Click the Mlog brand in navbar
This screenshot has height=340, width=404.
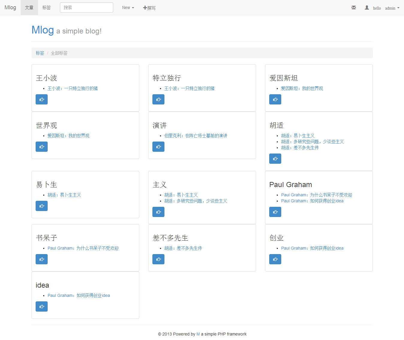(10, 7)
